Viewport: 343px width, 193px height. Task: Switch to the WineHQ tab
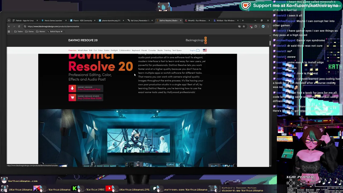pos(197,20)
